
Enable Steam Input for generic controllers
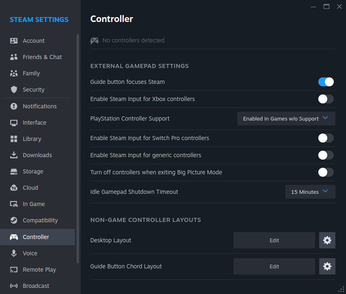point(326,155)
